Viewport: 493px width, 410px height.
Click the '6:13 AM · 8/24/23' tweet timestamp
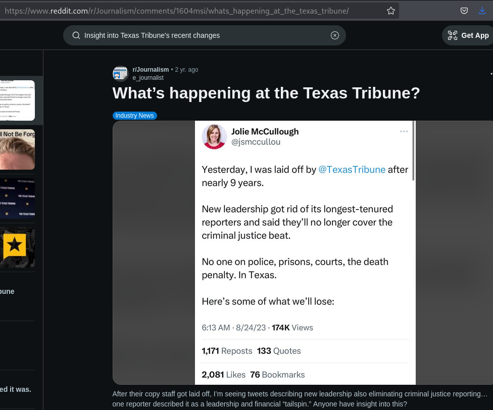pos(234,328)
